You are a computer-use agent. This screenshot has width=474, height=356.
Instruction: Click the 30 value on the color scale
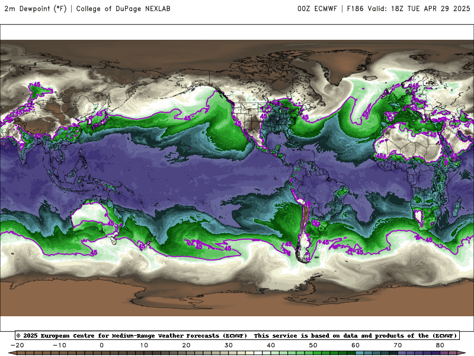tap(229, 345)
